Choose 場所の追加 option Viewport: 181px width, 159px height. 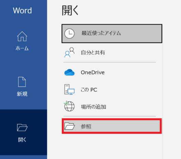point(93,107)
